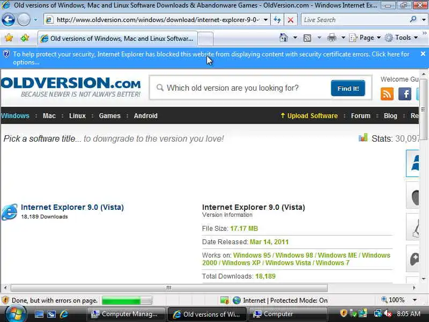Click the RSS feeds toolbar icon
429x322 pixels.
(307, 38)
